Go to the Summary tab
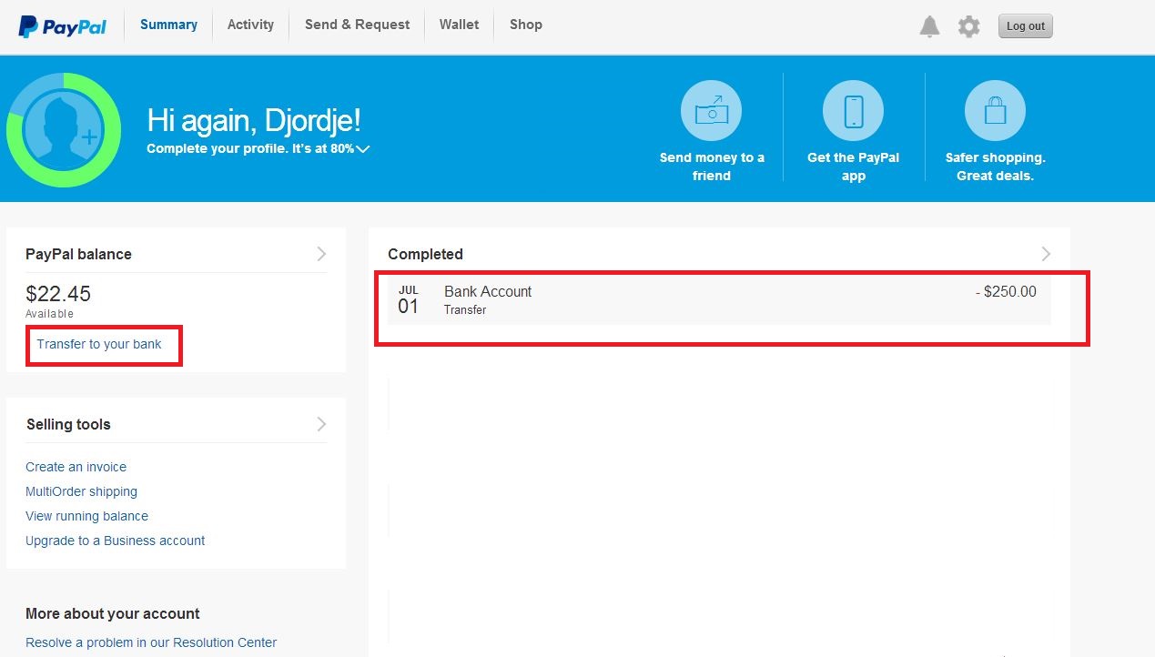This screenshot has width=1155, height=657. pyautogui.click(x=168, y=25)
